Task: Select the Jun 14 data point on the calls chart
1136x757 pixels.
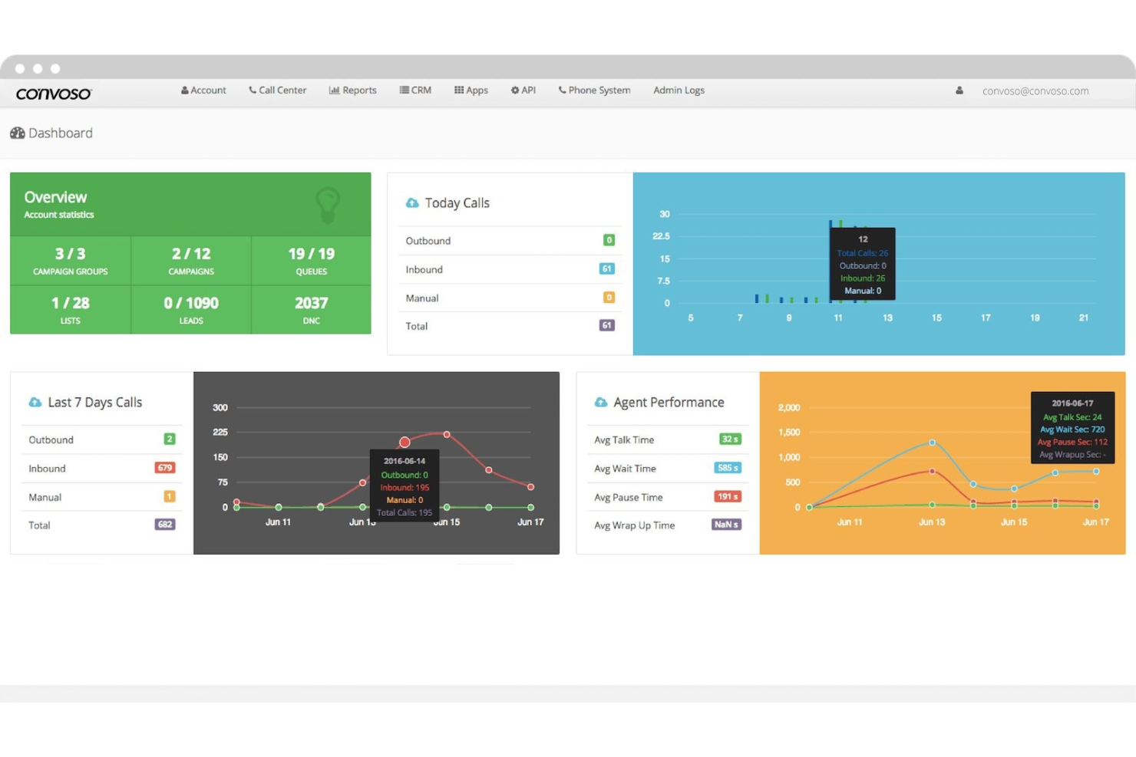Action: 405,442
